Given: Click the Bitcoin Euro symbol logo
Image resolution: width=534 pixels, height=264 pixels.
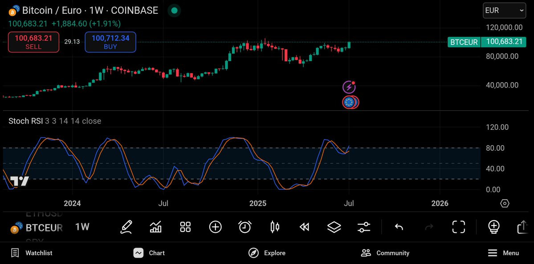Looking at the screenshot, I should click(14, 11).
